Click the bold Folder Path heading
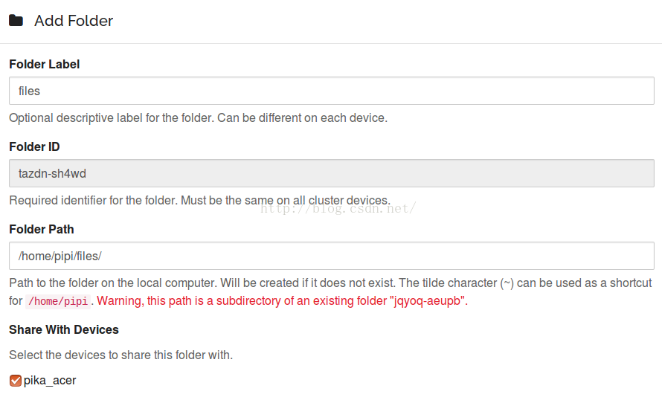662x400 pixels. [x=42, y=229]
